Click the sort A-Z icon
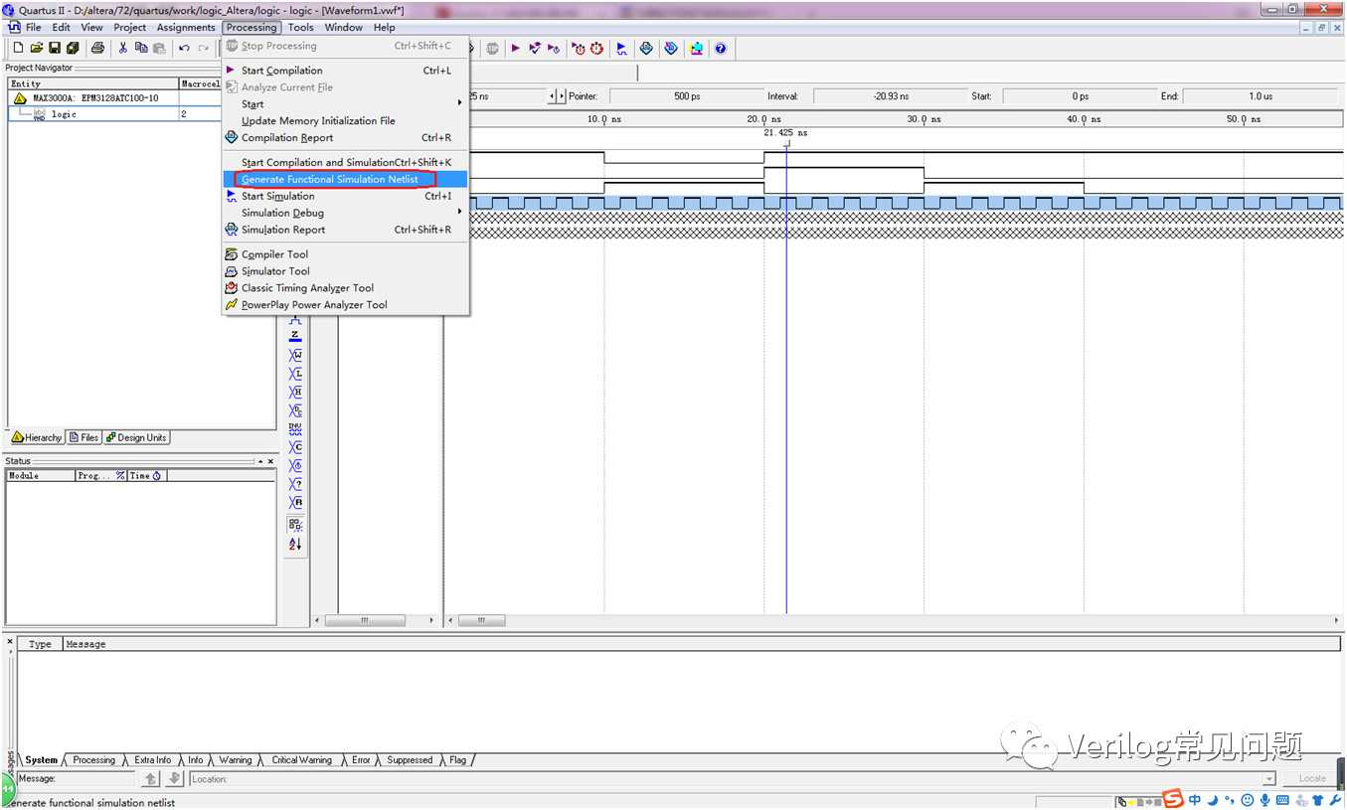 click(295, 545)
